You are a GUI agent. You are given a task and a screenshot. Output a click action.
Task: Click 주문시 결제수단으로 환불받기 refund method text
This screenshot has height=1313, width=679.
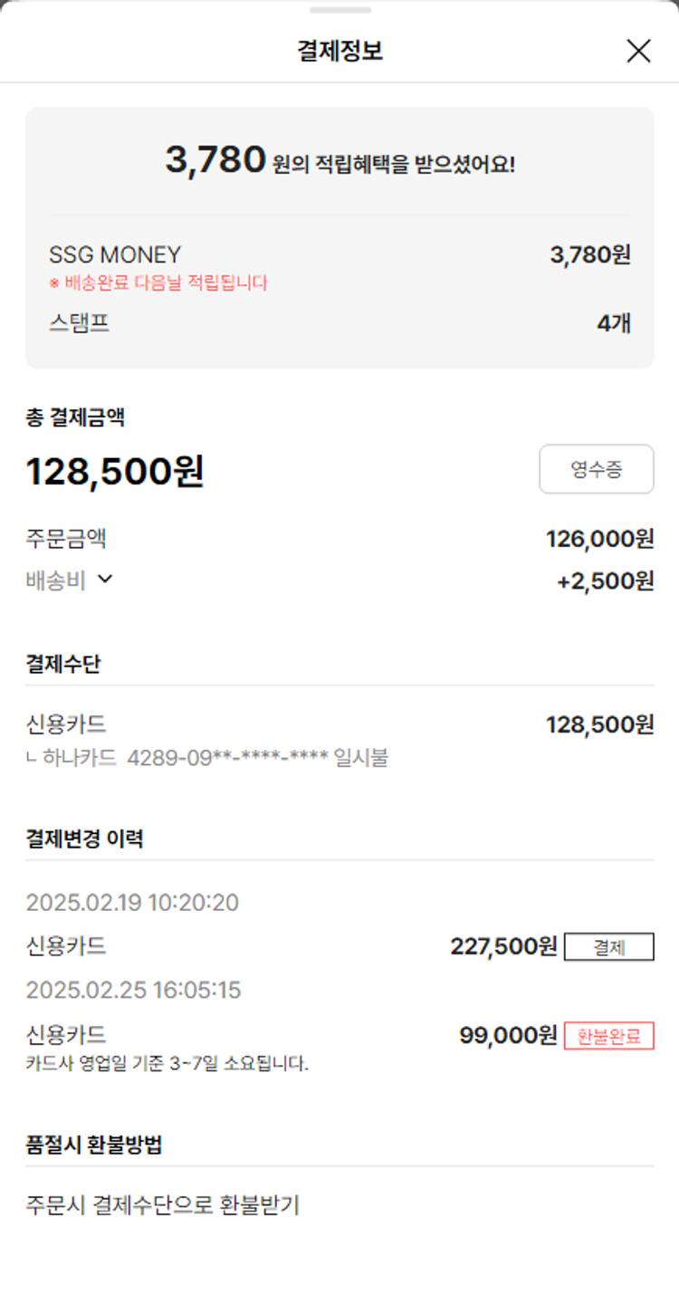[x=163, y=1205]
